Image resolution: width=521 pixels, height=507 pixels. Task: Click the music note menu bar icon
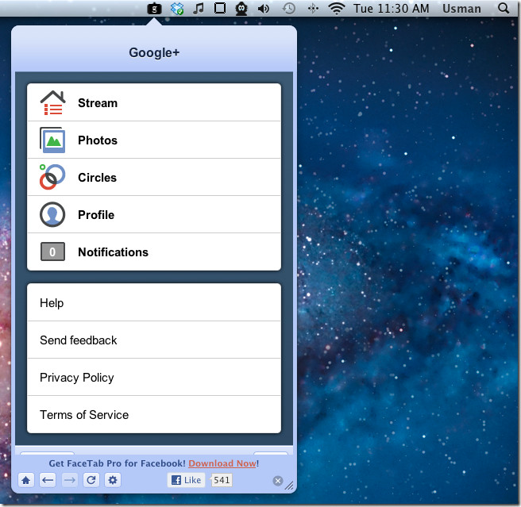click(199, 9)
